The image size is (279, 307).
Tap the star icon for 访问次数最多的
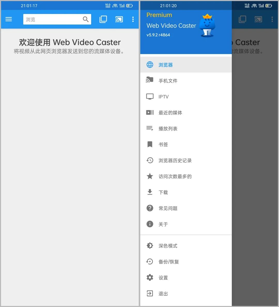(150, 176)
